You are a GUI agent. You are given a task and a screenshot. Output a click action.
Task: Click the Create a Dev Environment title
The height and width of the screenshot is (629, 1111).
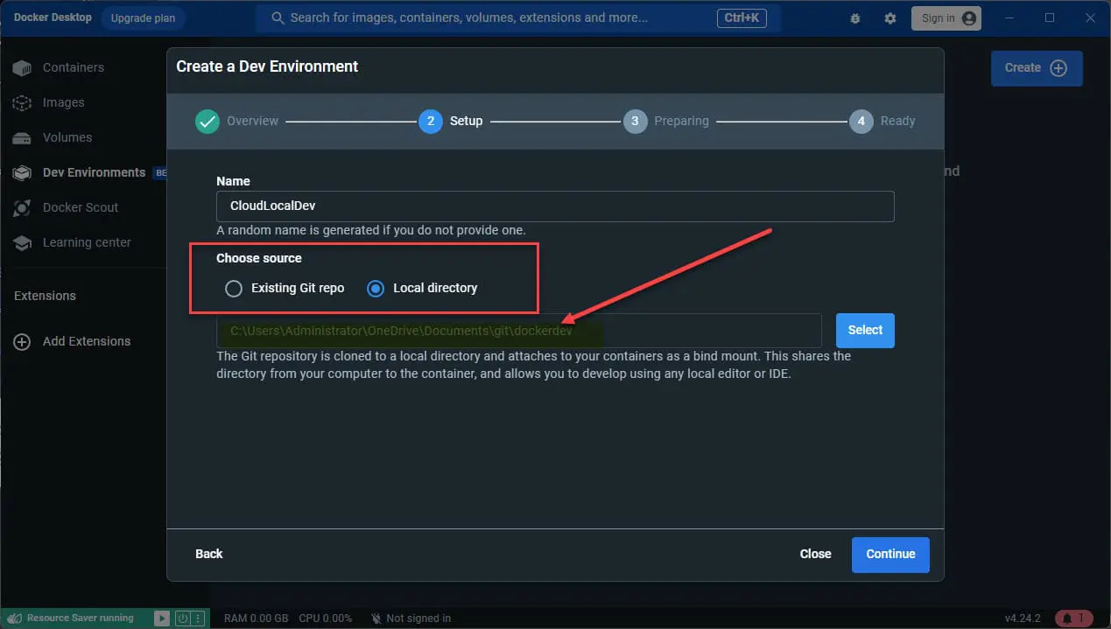point(267,66)
